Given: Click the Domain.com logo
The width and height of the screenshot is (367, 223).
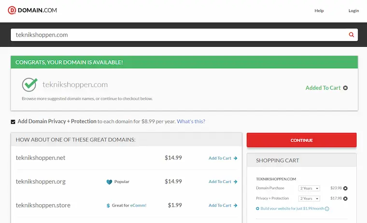Looking at the screenshot, I should pyautogui.click(x=32, y=10).
